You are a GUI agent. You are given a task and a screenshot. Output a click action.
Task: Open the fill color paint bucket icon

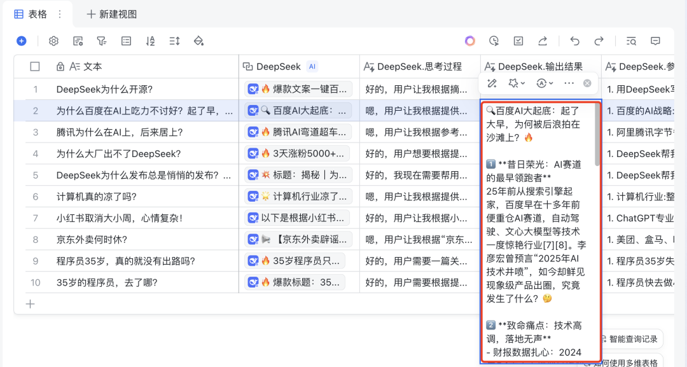tap(198, 41)
